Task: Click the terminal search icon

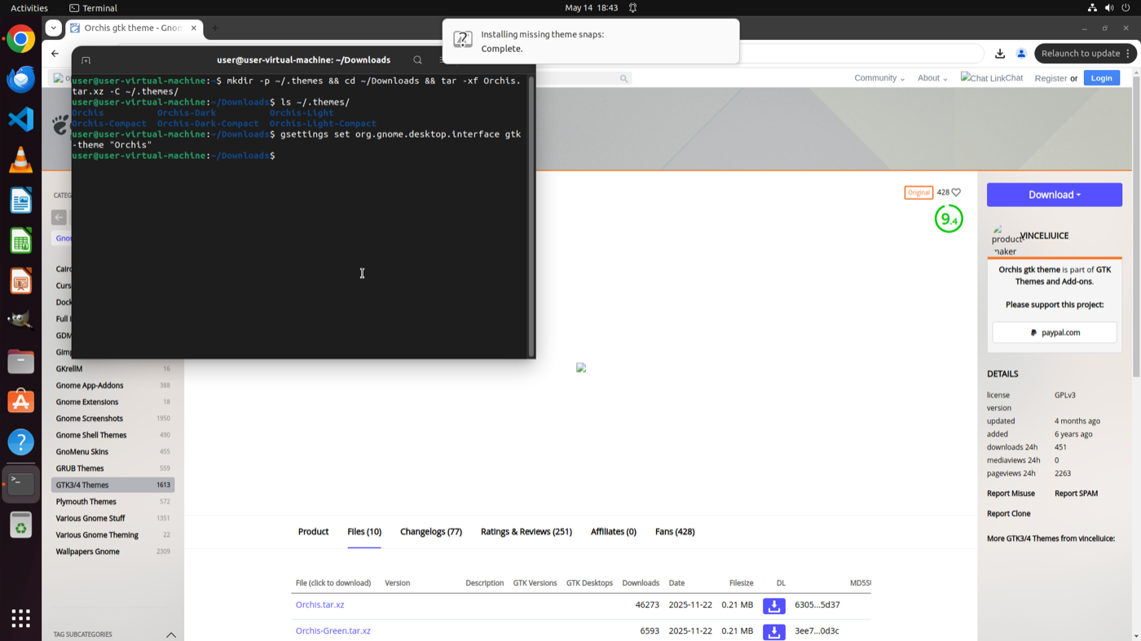Action: click(417, 60)
